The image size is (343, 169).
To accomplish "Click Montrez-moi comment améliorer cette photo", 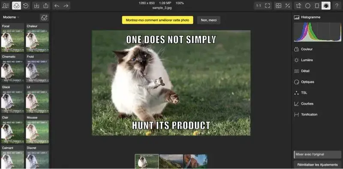I will point(157,20).
